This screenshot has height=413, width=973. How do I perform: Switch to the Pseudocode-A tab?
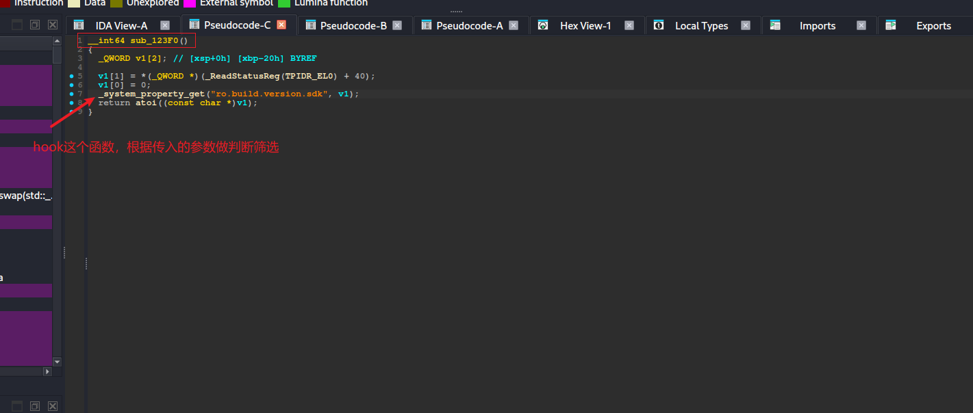469,25
